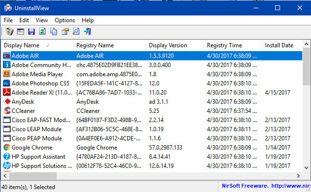Click the Uninstall Selected Software toolbar icon
This screenshot has width=311, height=192.
(10, 31)
